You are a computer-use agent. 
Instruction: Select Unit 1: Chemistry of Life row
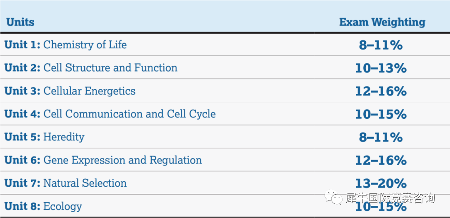pos(225,45)
